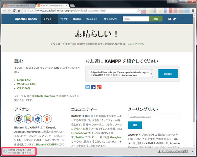Reload the page with refresh icon
The width and height of the screenshot is (197, 157).
click(14, 11)
